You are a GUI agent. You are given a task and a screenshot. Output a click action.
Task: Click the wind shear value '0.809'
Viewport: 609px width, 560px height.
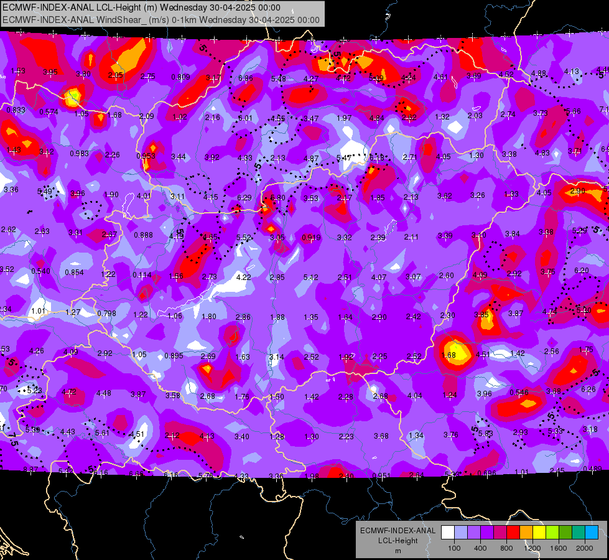click(180, 77)
